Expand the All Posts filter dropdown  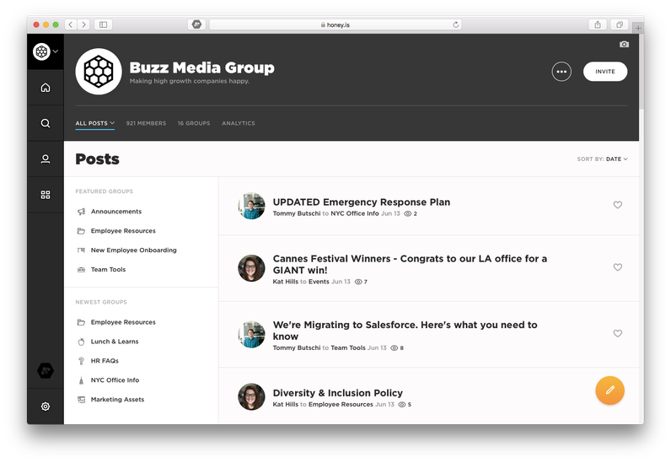pos(95,123)
